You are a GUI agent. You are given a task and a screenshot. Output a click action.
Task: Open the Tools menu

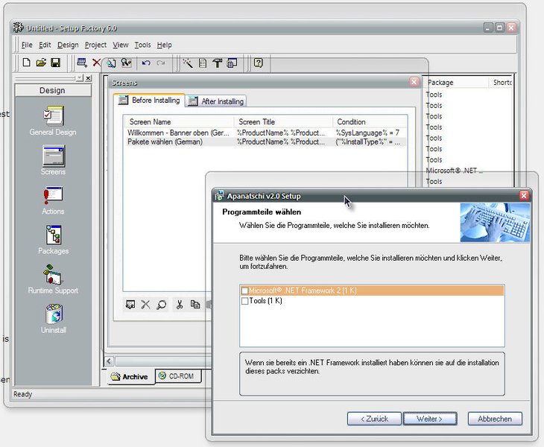coord(142,45)
